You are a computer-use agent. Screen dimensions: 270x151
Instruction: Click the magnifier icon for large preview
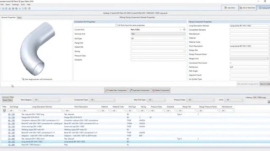coord(23,79)
